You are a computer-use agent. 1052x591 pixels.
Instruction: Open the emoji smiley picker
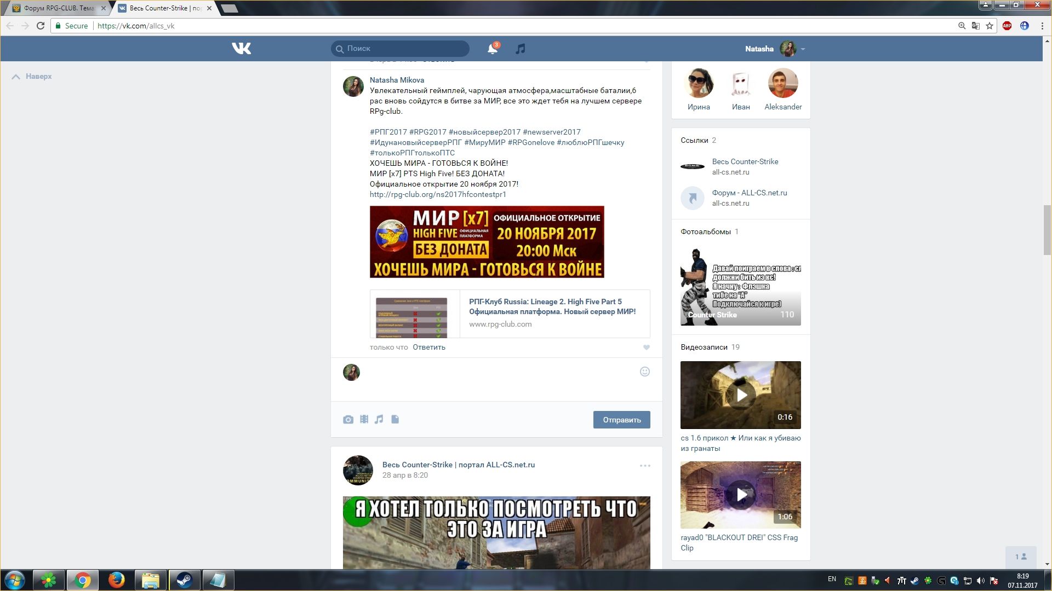[x=645, y=372]
